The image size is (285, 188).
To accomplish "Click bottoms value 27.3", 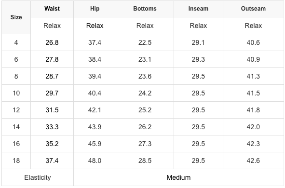I will click(x=145, y=144).
